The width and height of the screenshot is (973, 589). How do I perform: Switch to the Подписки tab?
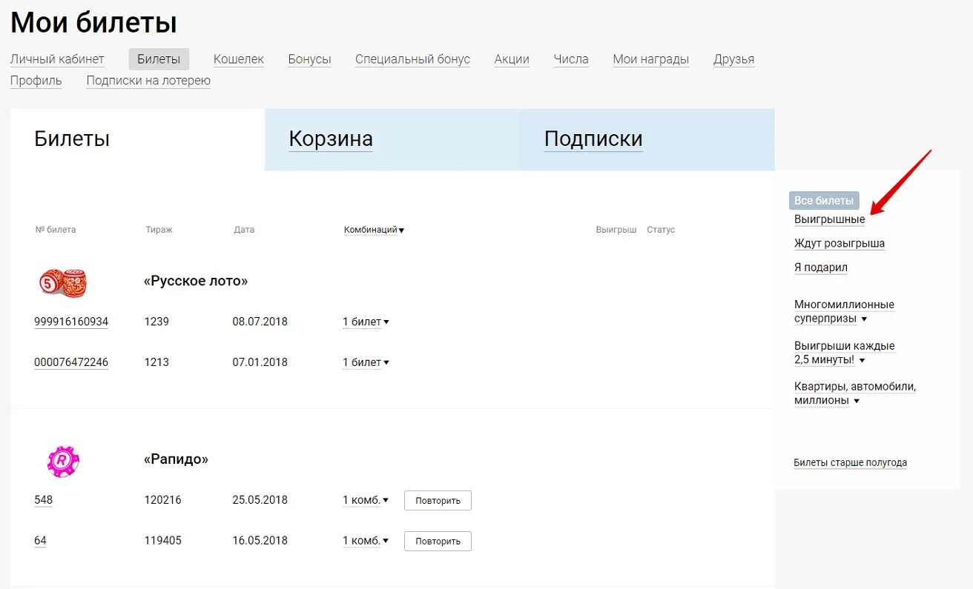647,139
